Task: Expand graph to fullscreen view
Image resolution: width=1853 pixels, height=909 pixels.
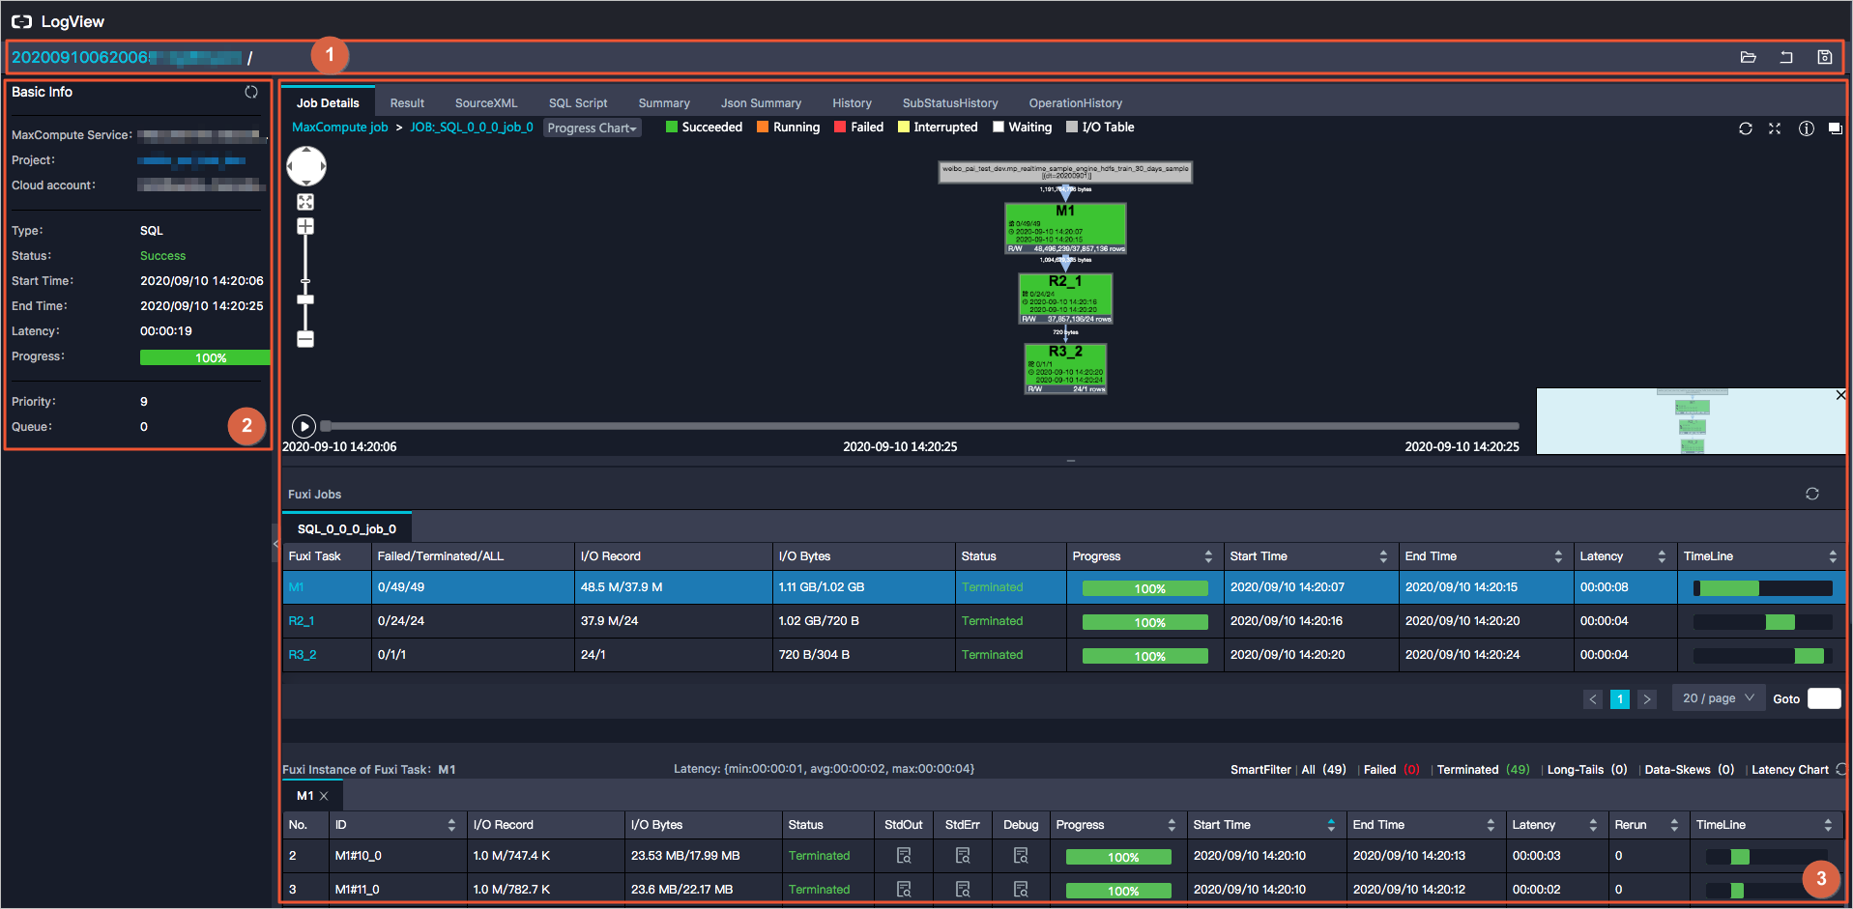Action: (x=1775, y=128)
